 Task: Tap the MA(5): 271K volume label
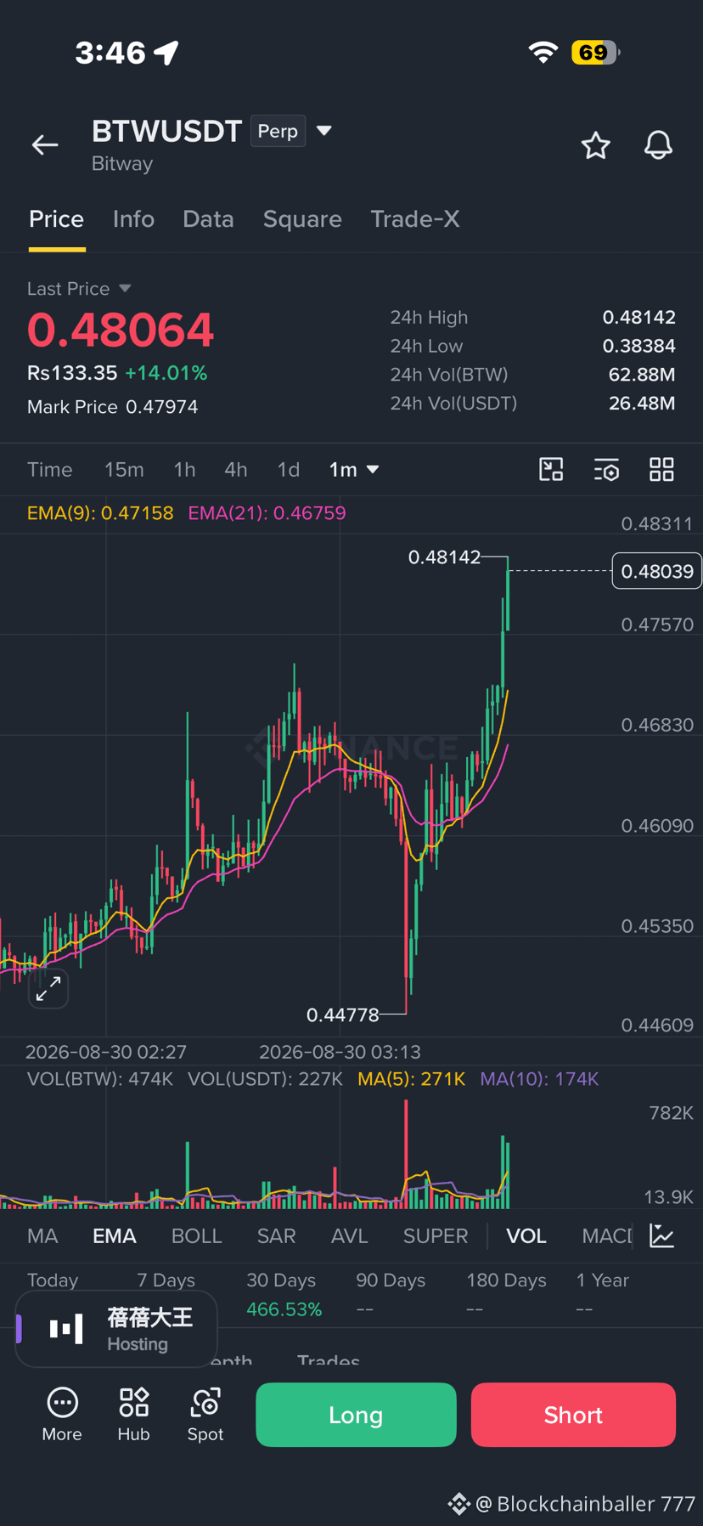click(412, 1079)
